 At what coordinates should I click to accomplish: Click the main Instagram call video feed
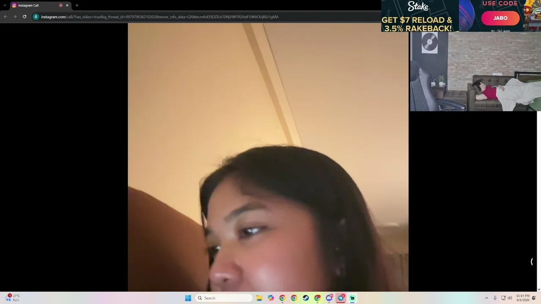click(268, 157)
